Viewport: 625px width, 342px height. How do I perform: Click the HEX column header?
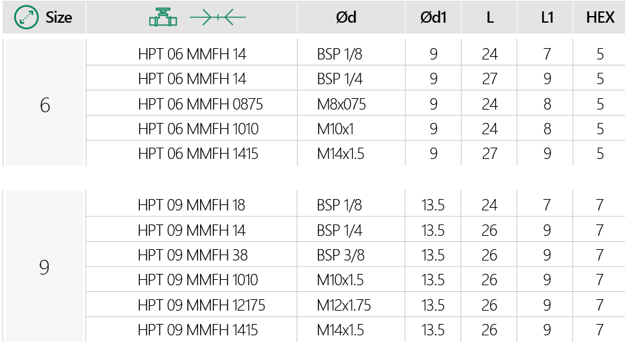coord(600,18)
